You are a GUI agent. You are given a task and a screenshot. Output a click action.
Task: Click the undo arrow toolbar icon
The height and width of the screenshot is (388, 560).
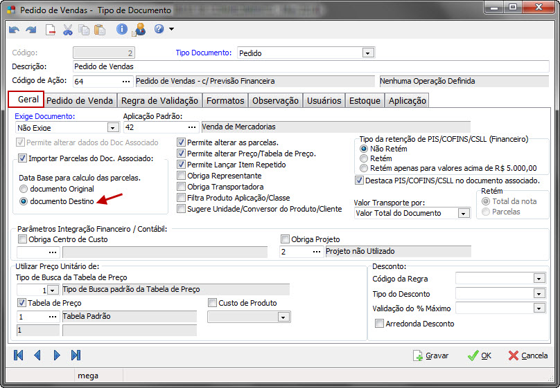15,30
